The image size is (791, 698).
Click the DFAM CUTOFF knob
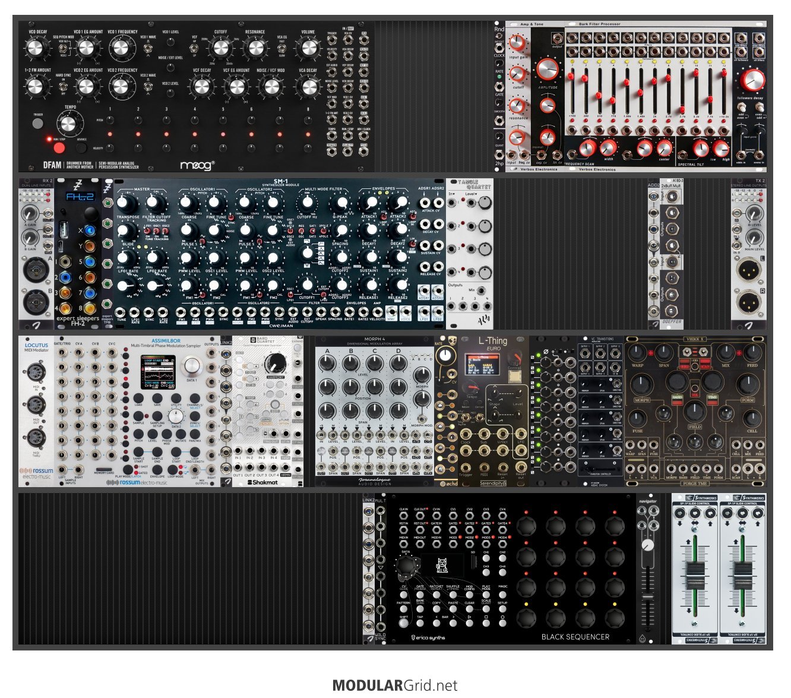pos(220,49)
